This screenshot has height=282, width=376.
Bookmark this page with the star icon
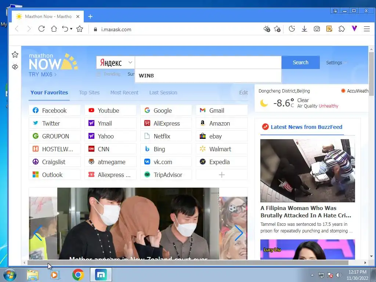click(x=80, y=29)
